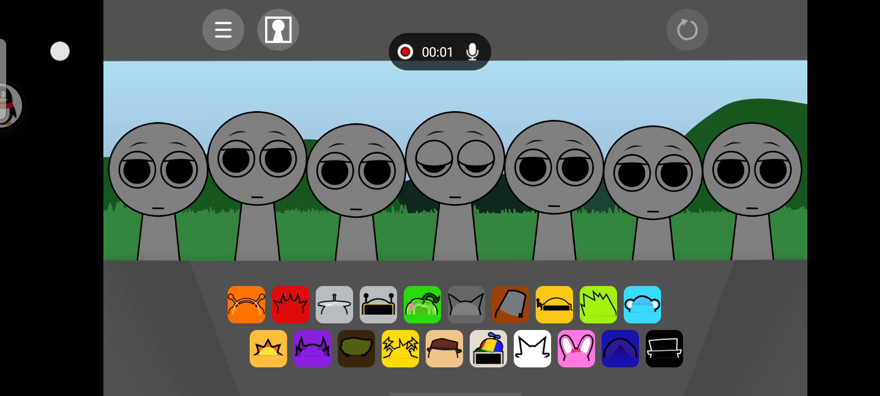Select the orange headband character icon
This screenshot has height=396, width=880.
(x=246, y=305)
